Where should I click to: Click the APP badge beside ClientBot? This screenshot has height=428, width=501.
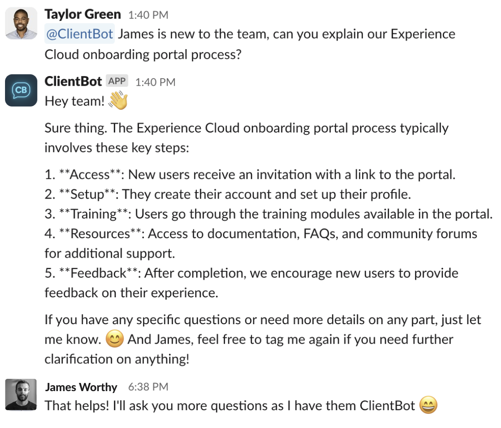117,82
